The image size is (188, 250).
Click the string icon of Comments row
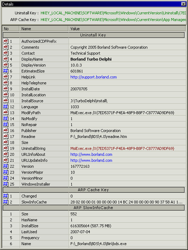(x=6, y=47)
